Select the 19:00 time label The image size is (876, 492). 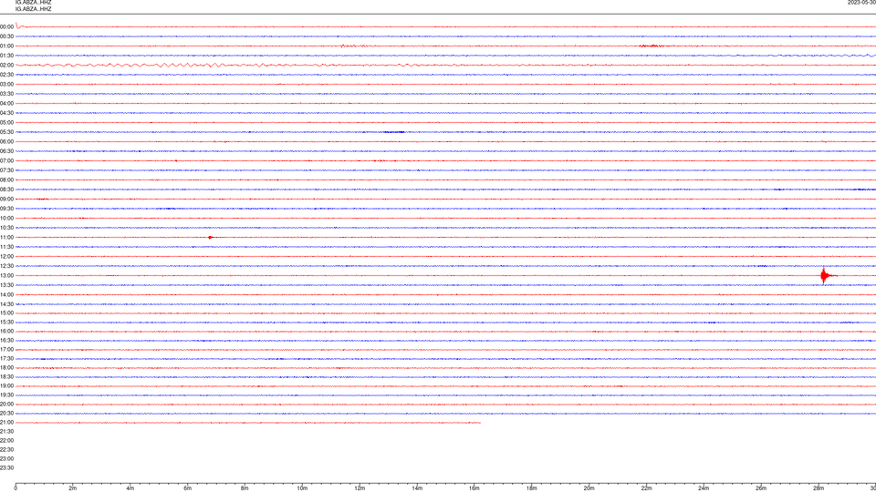6,386
